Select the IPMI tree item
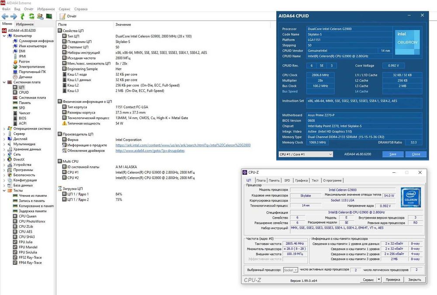Image resolution: width=437 pixels, height=295 pixels. click(x=22, y=56)
